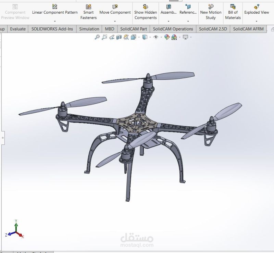Open Edit Appearance color ball icon
This screenshot has width=274, height=253.
(x=167, y=37)
